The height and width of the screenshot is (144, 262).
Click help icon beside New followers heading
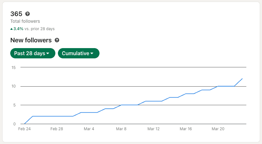click(57, 40)
